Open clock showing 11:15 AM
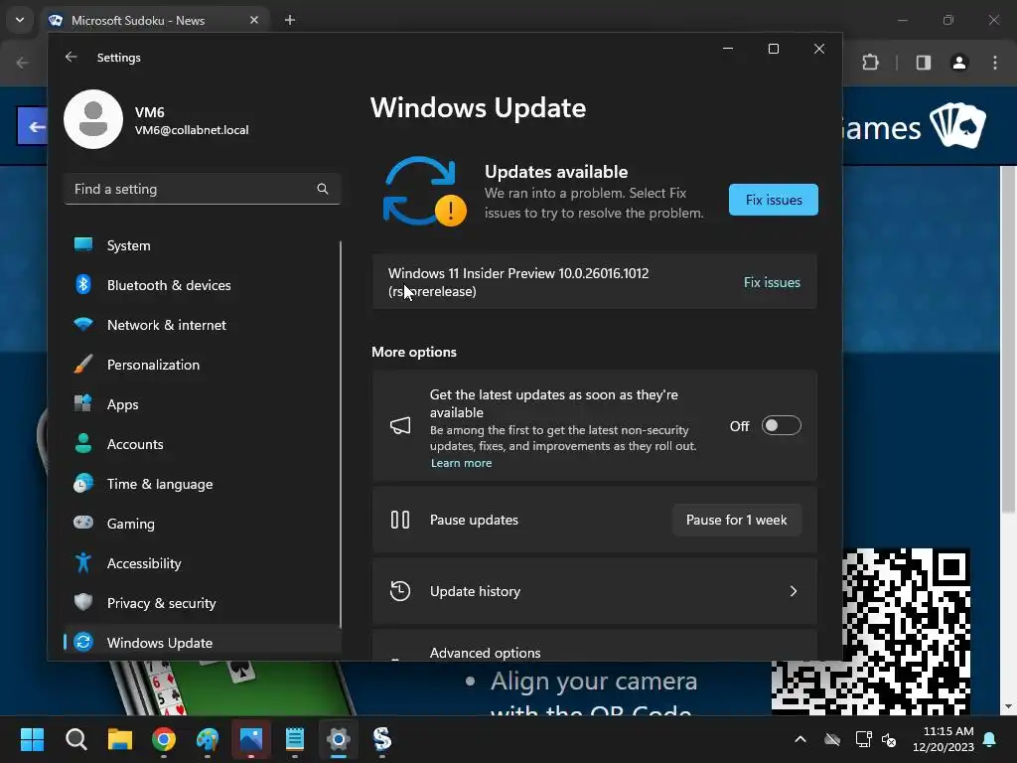Image resolution: width=1017 pixels, height=763 pixels. 944,739
